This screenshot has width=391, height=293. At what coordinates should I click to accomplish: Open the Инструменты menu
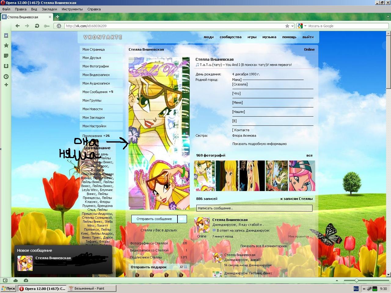pos(72,9)
